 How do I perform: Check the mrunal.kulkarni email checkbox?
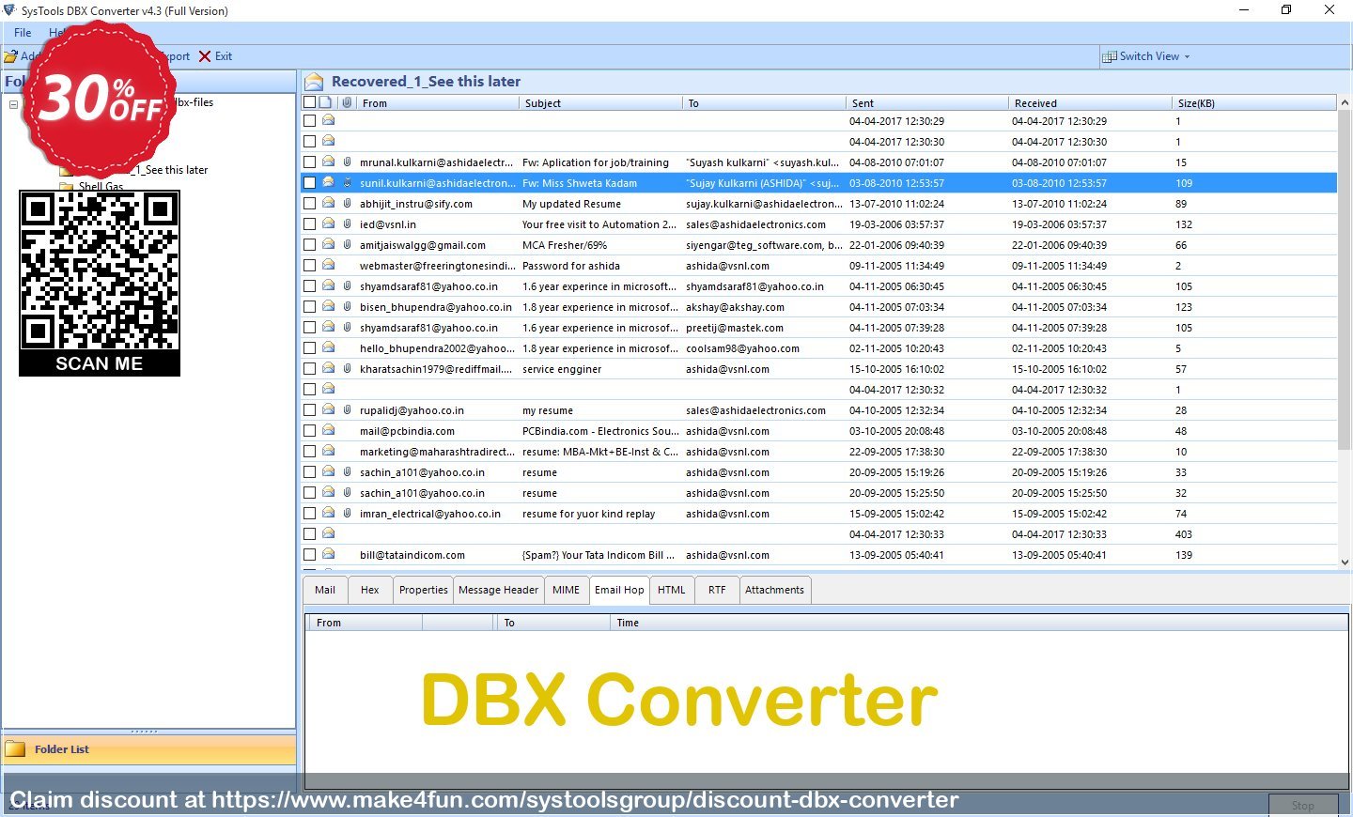click(309, 162)
